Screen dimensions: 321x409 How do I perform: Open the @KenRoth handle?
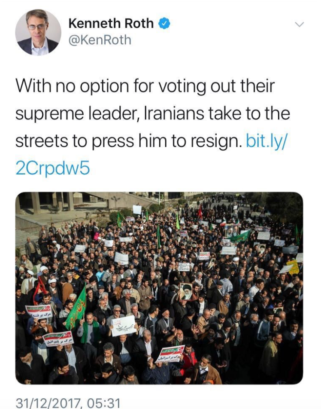[x=100, y=40]
